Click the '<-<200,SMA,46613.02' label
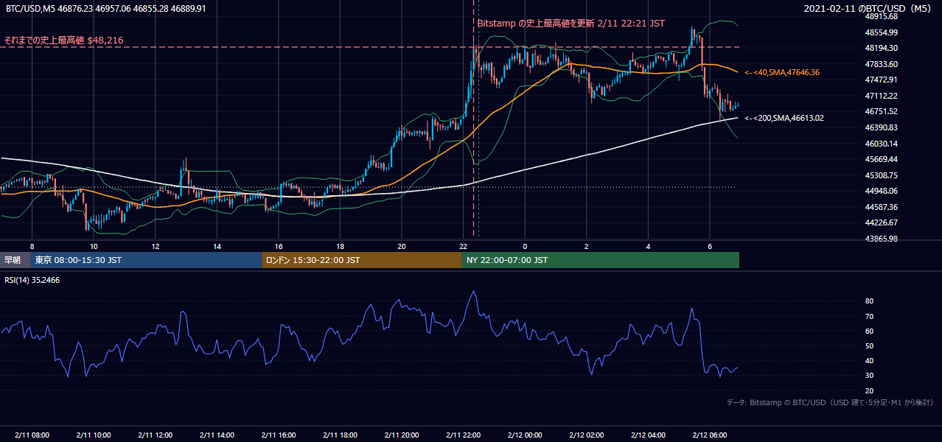The height and width of the screenshot is (442, 942). [x=784, y=118]
